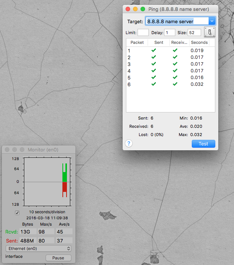Viewport: 234px width, 265px height.
Task: Zoom the Ping window with green button
Action: click(x=142, y=9)
